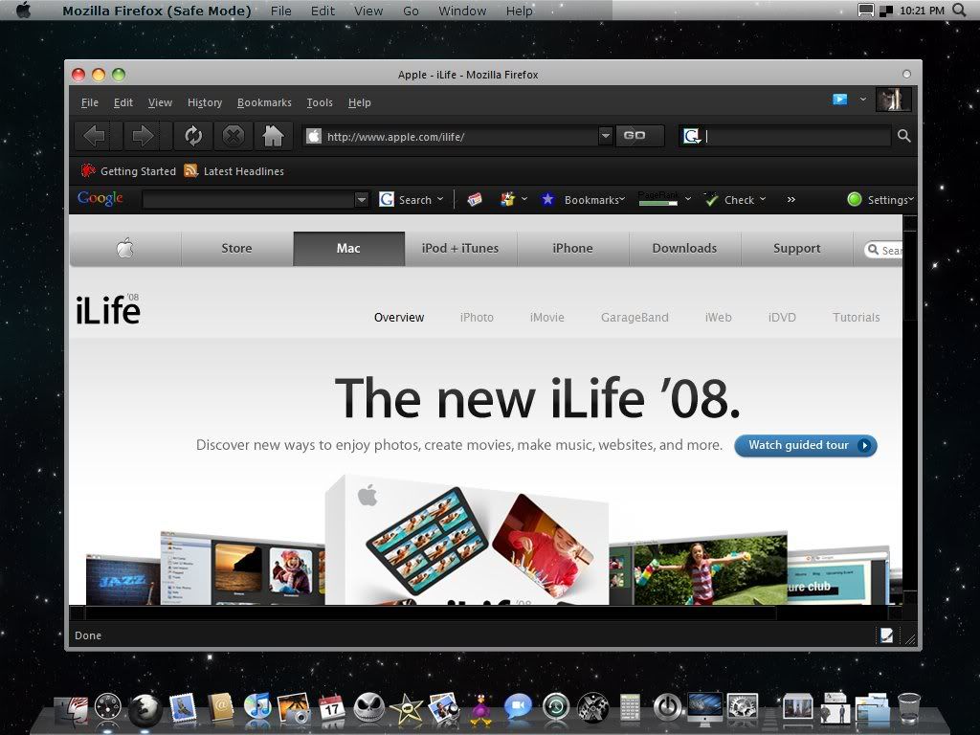Open iCal calendar icon in the dock

[331, 709]
